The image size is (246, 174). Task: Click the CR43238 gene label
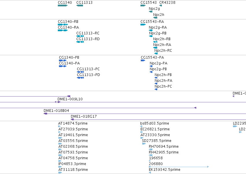click(167, 3)
